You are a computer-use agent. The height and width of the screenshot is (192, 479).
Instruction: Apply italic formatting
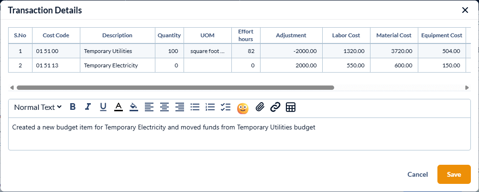coord(88,107)
